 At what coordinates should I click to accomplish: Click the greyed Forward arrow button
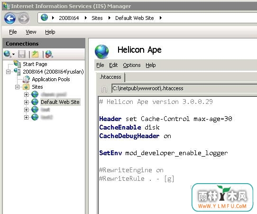(x=24, y=19)
